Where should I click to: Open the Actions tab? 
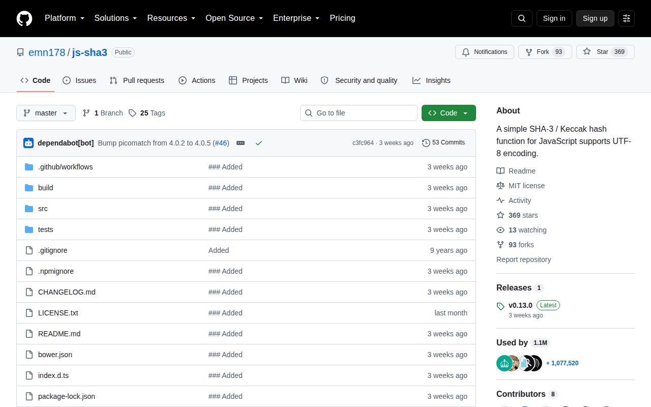(x=197, y=80)
